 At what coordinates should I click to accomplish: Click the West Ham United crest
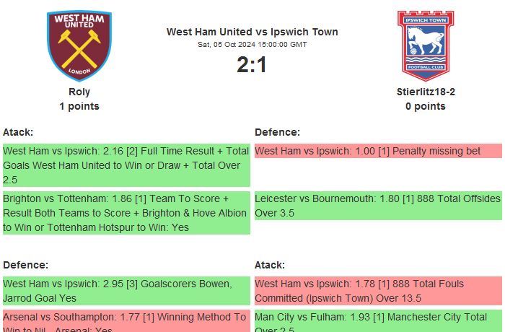[x=79, y=45]
